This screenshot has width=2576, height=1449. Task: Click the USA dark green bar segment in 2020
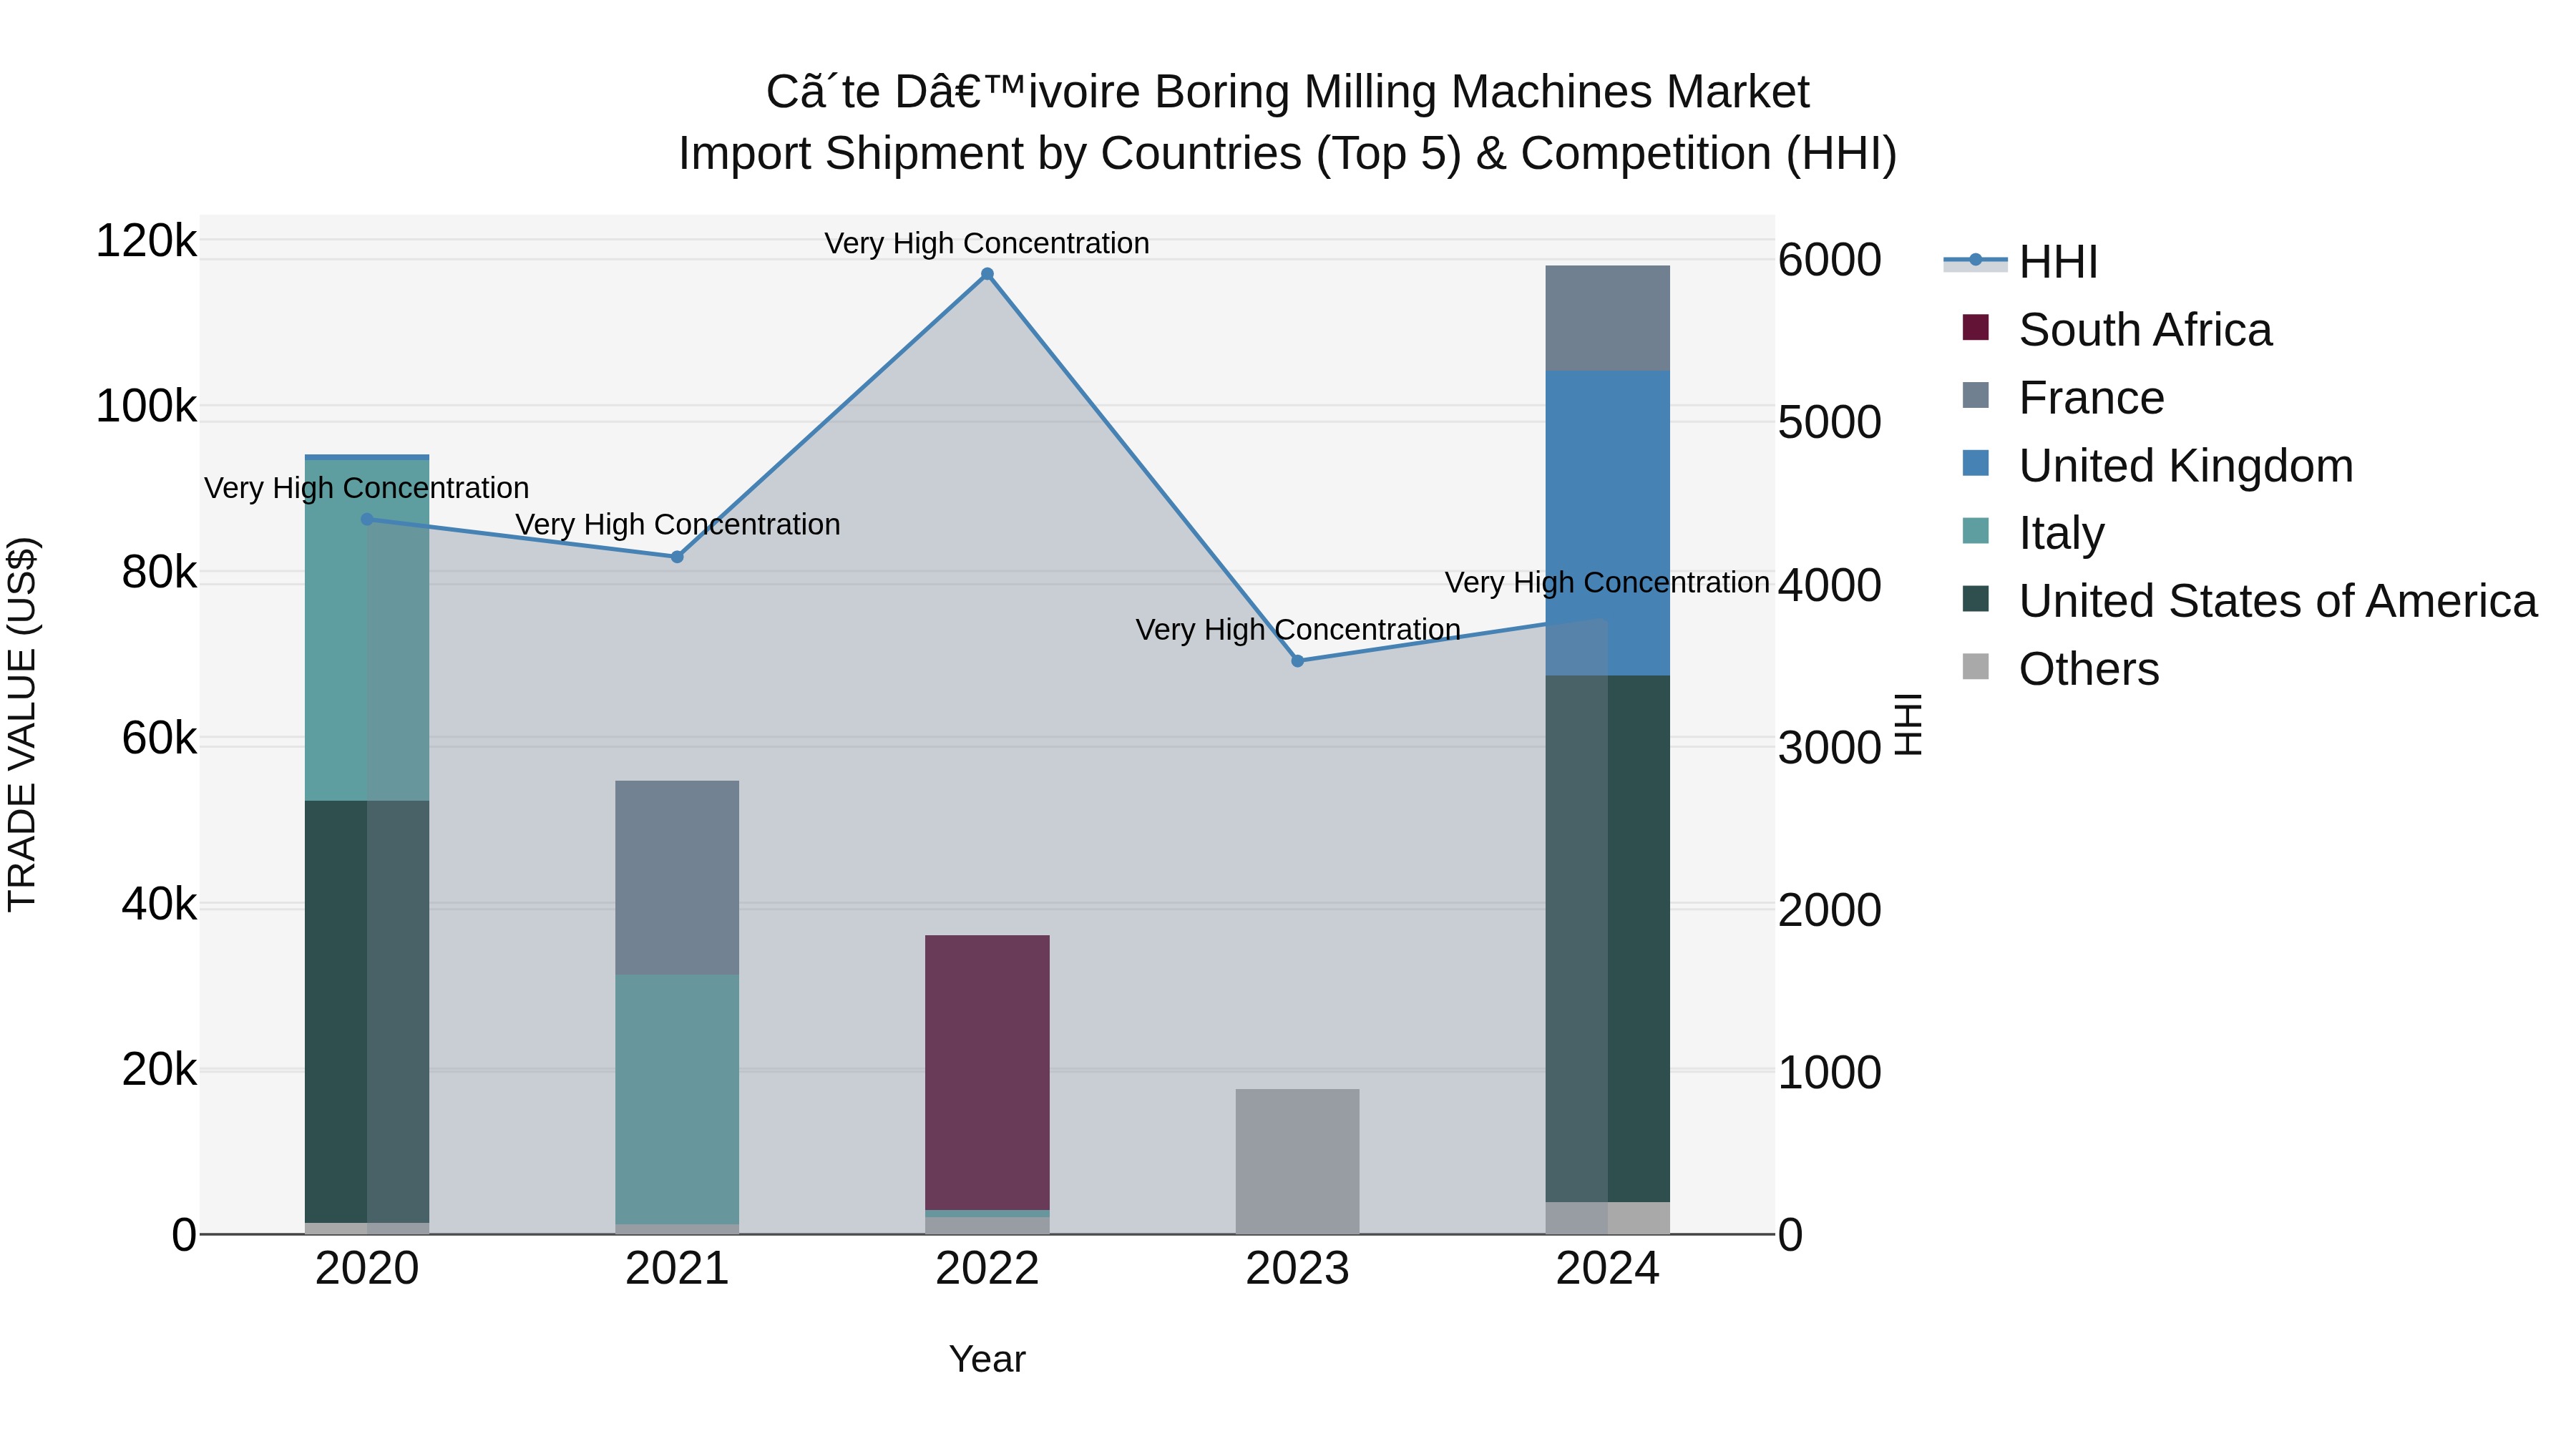[x=367, y=1012]
